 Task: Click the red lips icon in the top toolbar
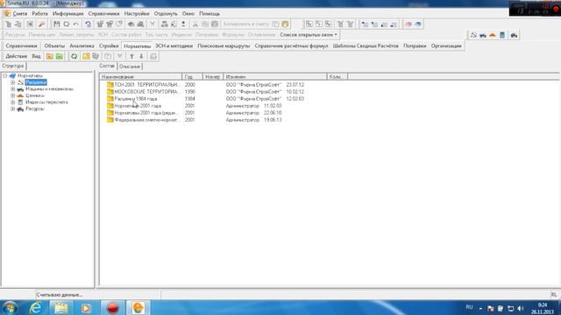[408, 24]
